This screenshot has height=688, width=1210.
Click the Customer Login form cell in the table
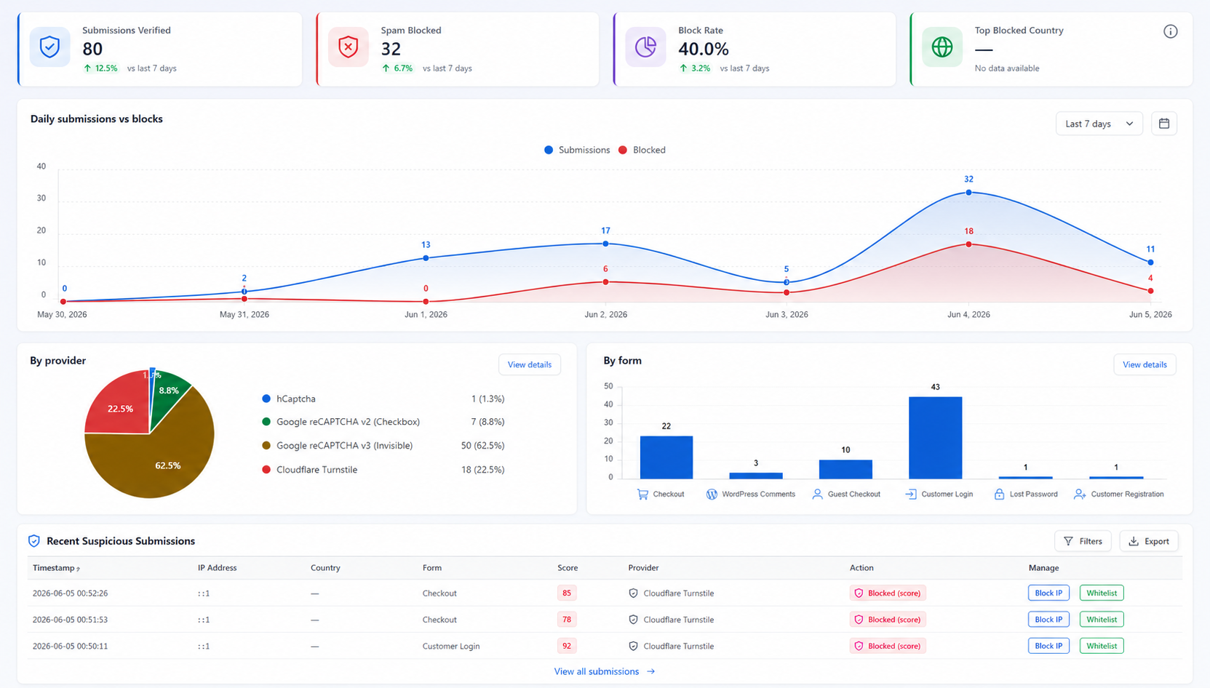pyautogui.click(x=451, y=646)
